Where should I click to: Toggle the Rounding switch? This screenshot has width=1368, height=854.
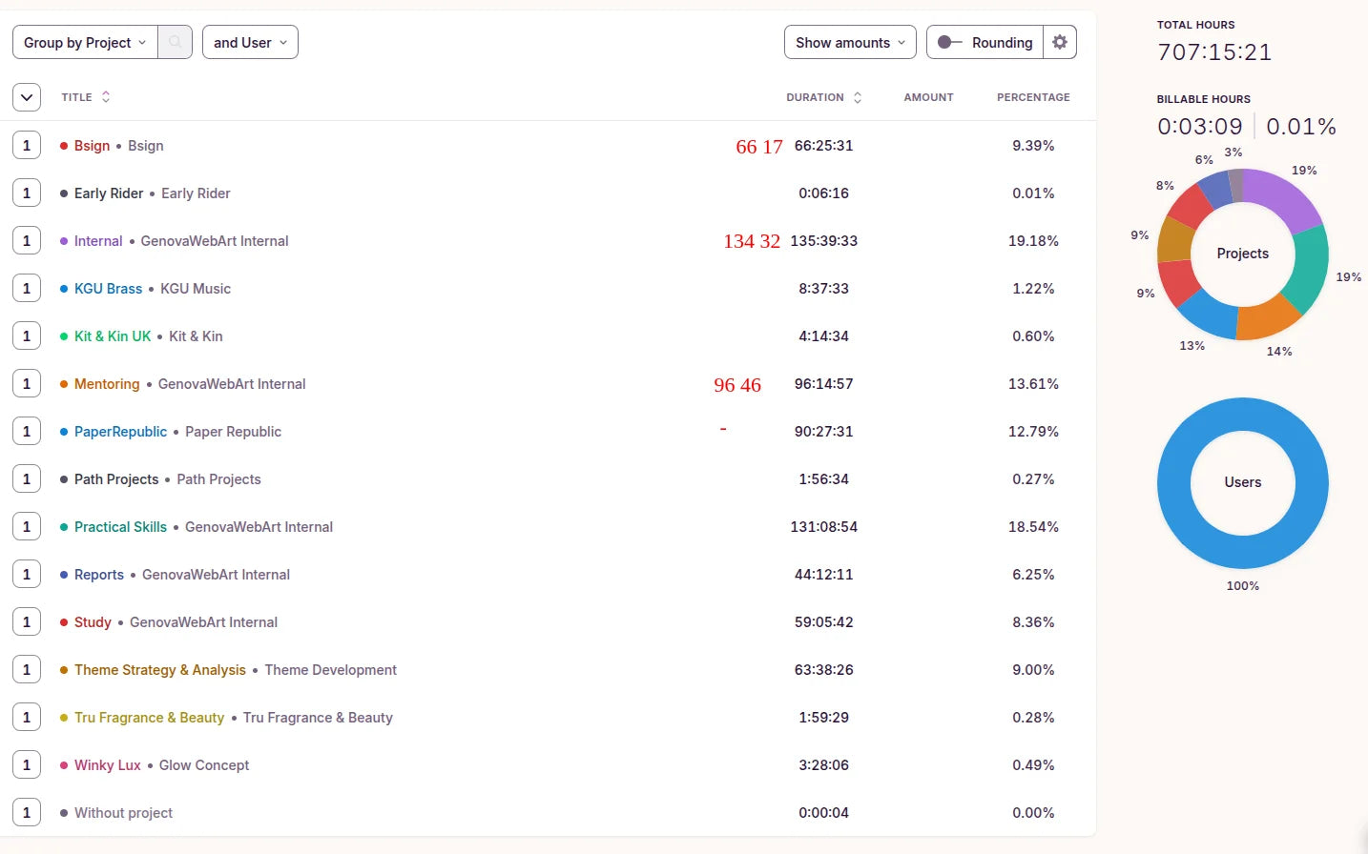pos(949,42)
